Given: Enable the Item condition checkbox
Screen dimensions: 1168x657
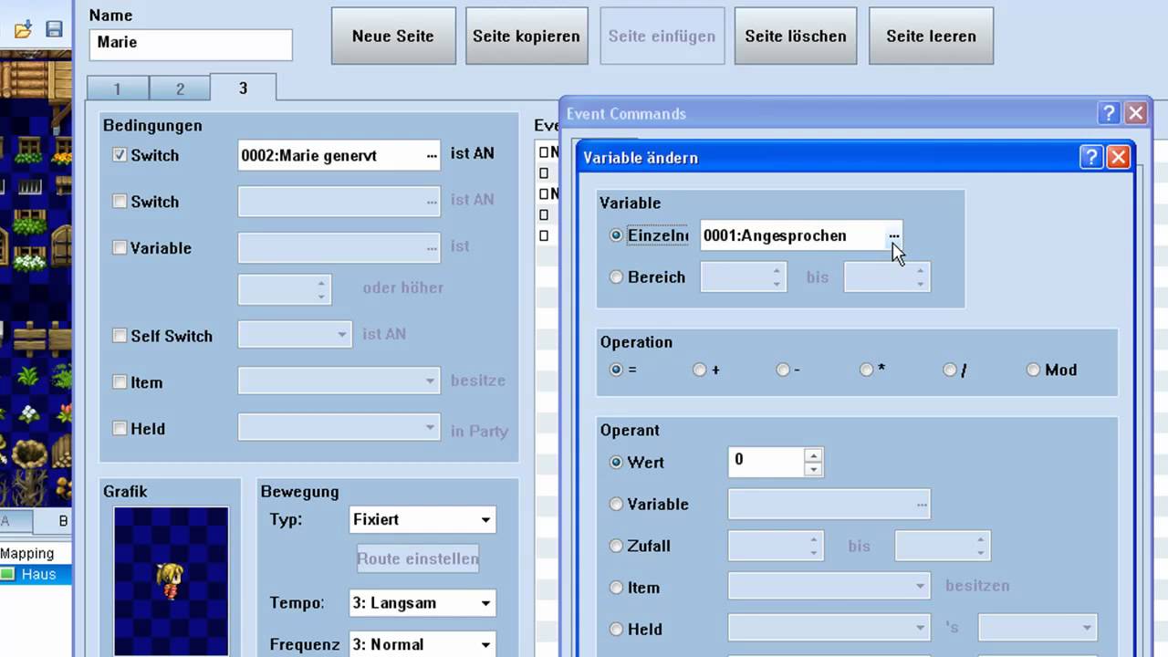Looking at the screenshot, I should pyautogui.click(x=120, y=382).
